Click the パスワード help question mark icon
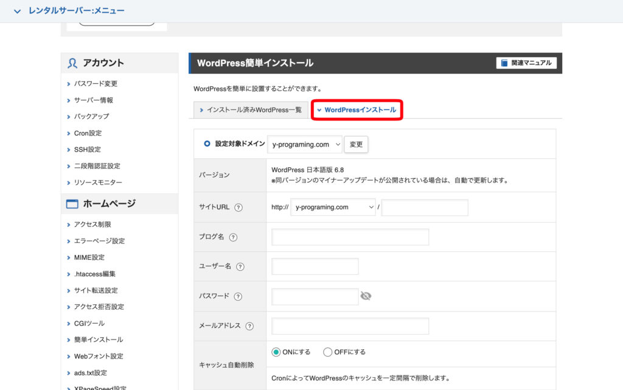This screenshot has height=390, width=623. 238,296
